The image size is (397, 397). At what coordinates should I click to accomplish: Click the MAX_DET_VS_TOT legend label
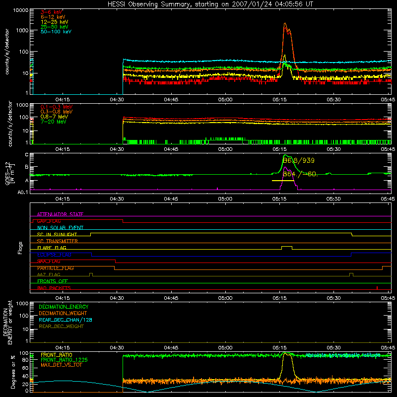tap(62, 365)
